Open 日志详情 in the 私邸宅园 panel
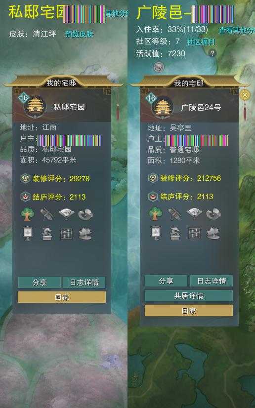 coord(84,283)
